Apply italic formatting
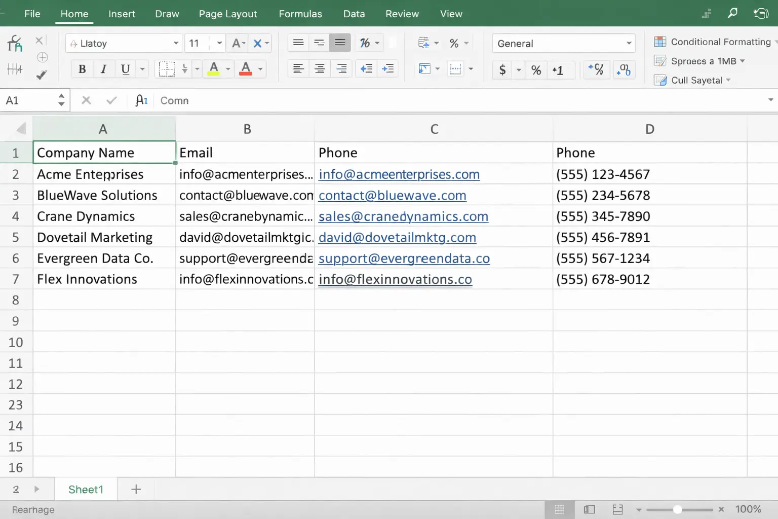778x519 pixels. tap(103, 69)
